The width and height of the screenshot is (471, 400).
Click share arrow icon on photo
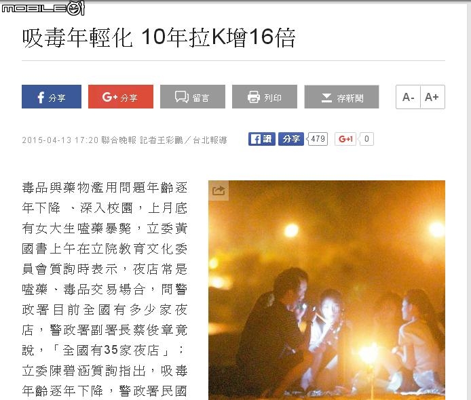click(219, 191)
